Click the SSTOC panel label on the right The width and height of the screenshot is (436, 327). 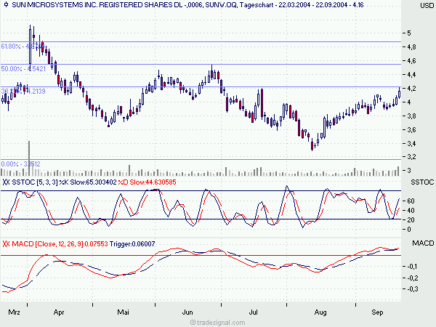(x=422, y=182)
